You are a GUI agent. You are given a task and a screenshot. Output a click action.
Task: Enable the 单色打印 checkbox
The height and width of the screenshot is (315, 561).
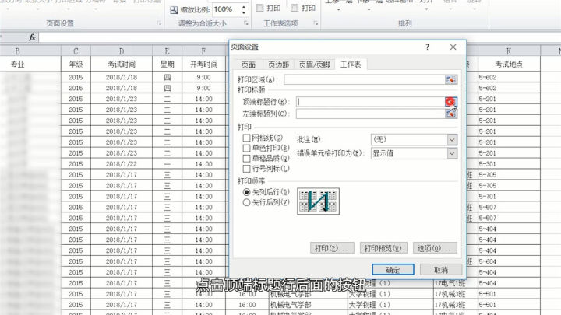(246, 148)
